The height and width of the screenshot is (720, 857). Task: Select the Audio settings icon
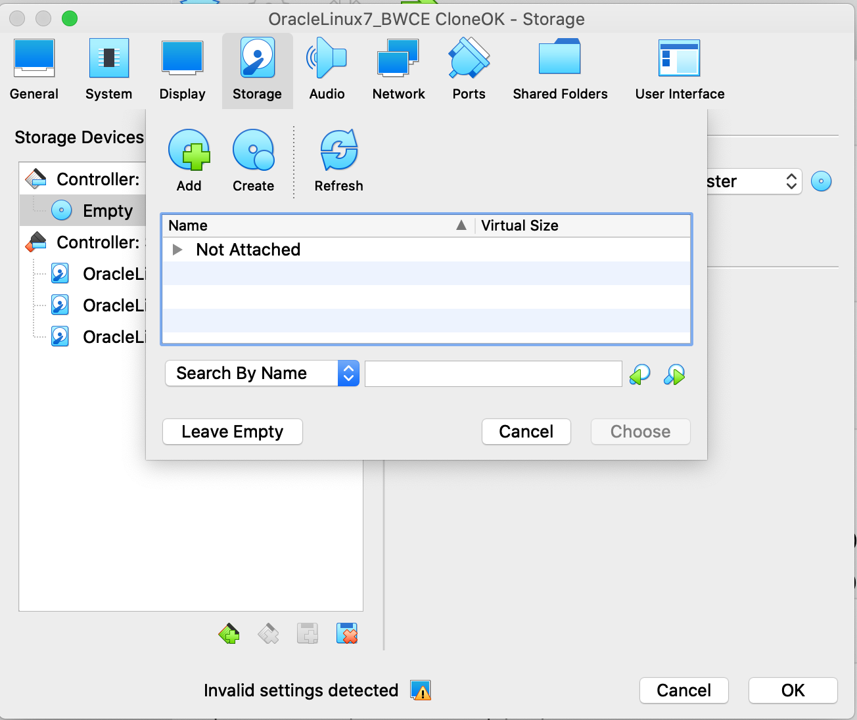pyautogui.click(x=327, y=69)
